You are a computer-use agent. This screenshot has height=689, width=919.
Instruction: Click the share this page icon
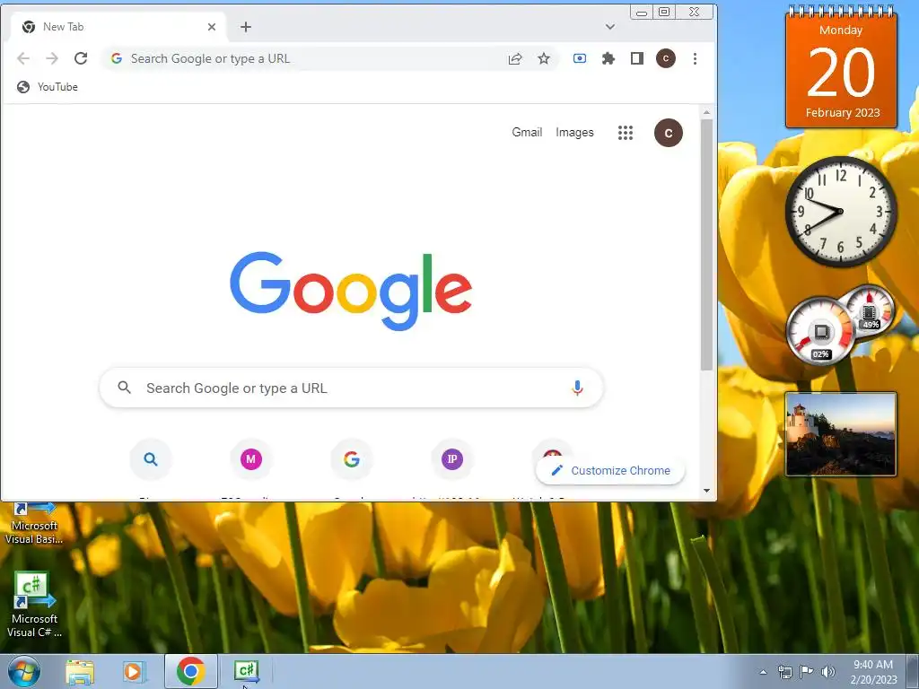point(514,58)
